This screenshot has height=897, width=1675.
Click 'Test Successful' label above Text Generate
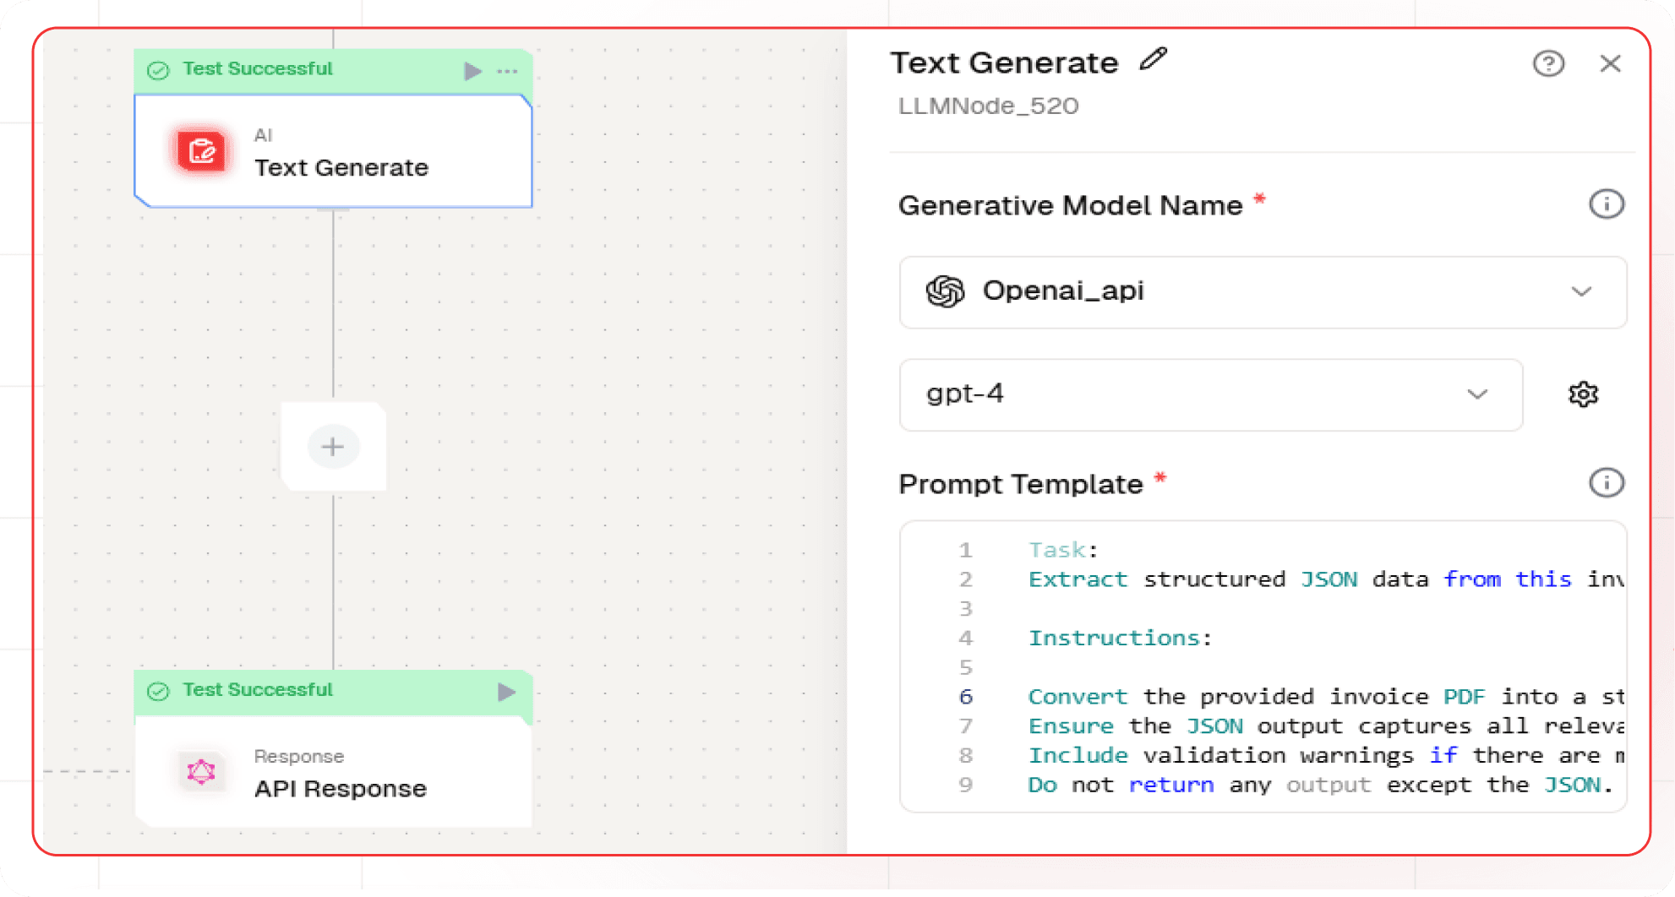258,68
